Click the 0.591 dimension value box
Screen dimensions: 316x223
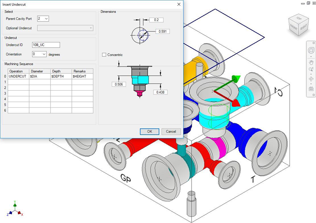163,32
